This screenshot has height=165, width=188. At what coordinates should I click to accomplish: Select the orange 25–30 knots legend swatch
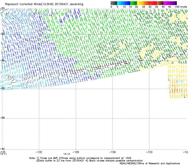coord(147,3)
